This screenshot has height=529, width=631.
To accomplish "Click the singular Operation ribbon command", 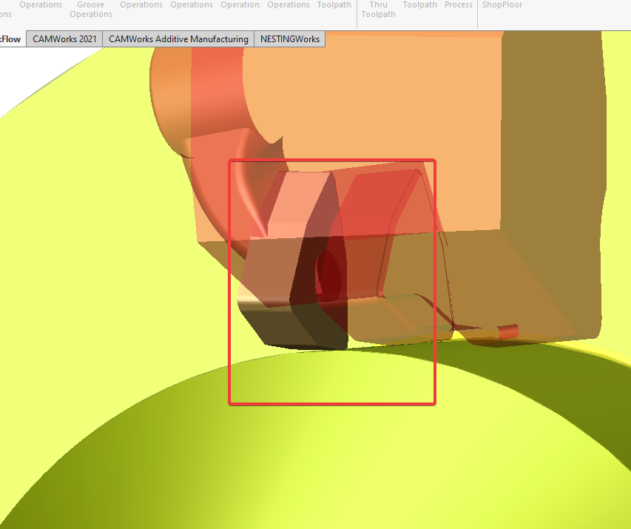I will click(x=240, y=5).
